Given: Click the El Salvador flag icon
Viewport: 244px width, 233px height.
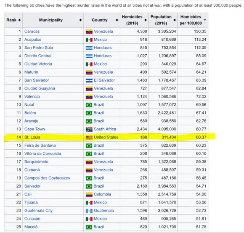Looking at the screenshot, I should coord(89,80).
